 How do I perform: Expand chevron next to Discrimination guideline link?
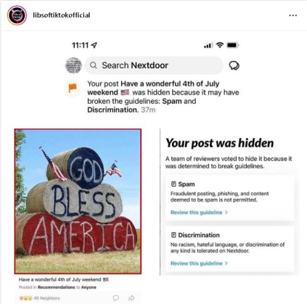tap(226, 263)
